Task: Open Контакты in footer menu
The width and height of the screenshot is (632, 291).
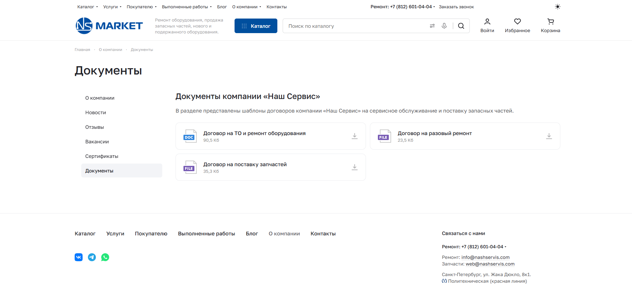Action: point(323,234)
